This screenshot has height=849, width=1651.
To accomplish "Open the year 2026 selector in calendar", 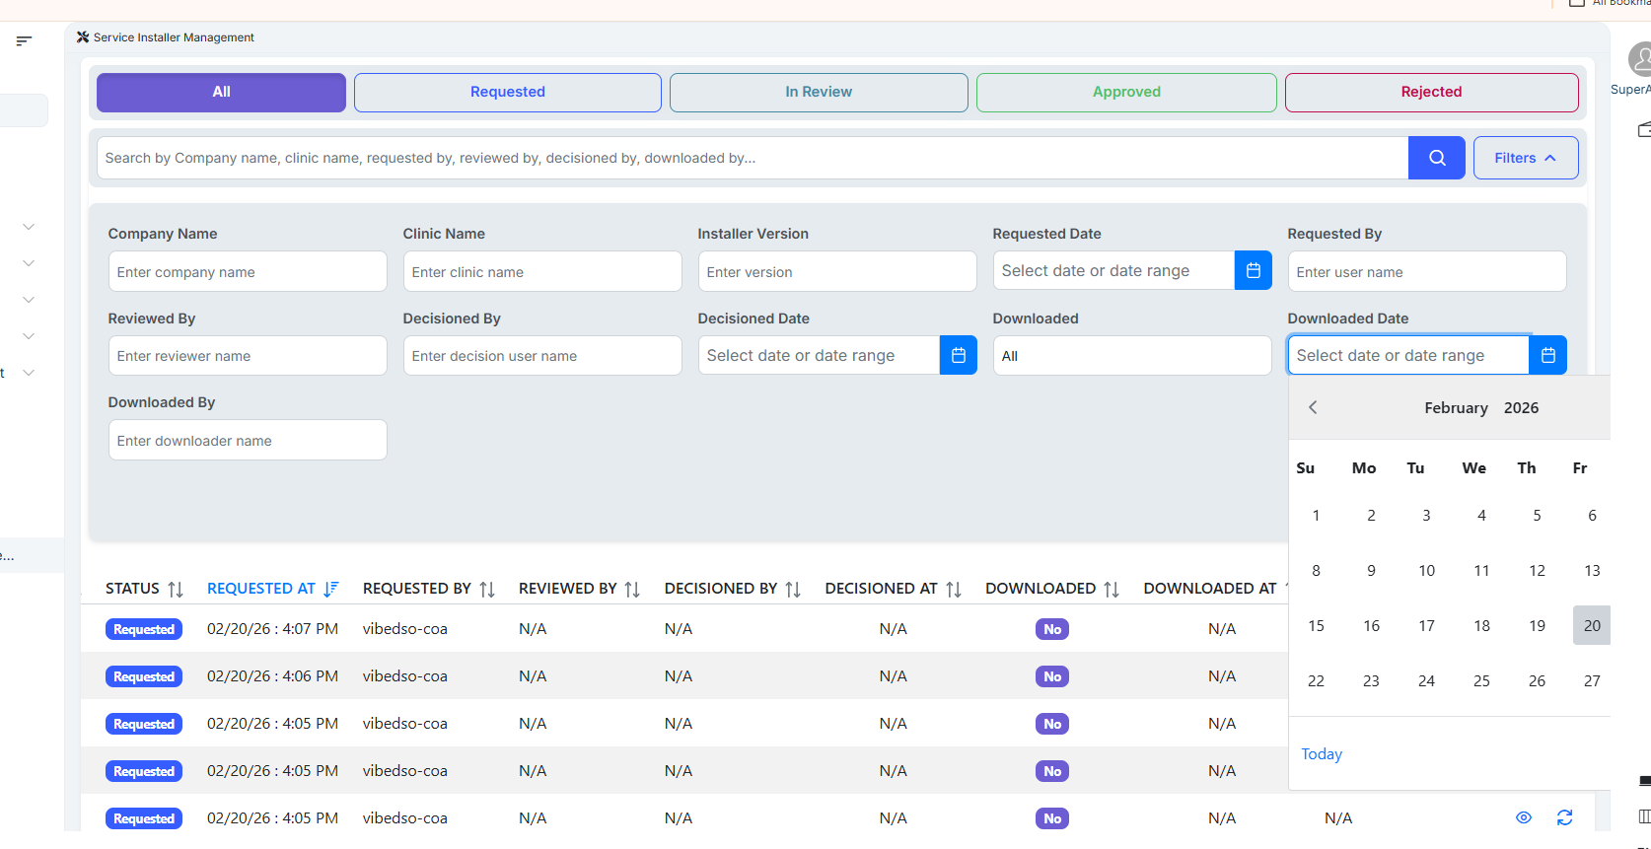I will point(1521,408).
